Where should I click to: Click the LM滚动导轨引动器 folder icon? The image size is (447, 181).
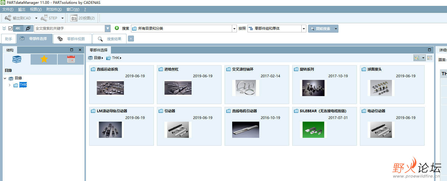point(93,111)
